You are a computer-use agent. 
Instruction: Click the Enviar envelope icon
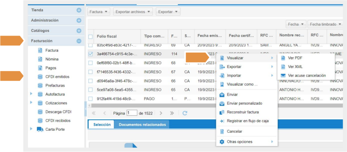(222, 94)
